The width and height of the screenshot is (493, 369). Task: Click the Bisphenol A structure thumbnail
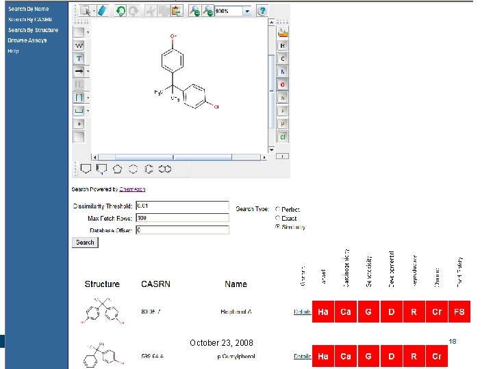(103, 311)
